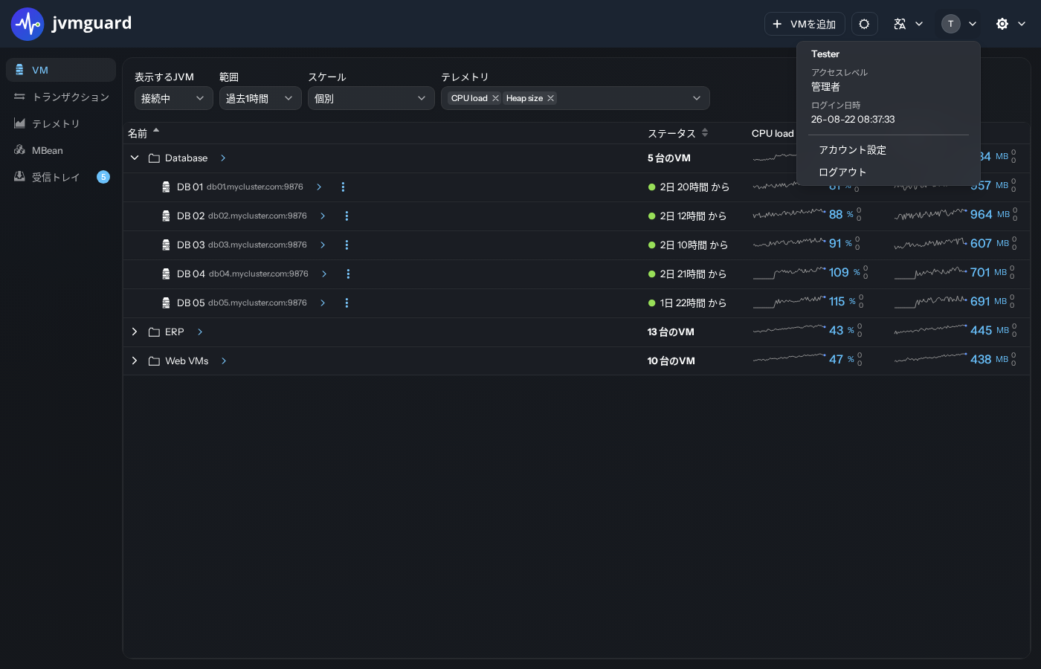Viewport: 1041px width, 669px height.
Task: Open Web VMs group details arrow
Action: 224,361
